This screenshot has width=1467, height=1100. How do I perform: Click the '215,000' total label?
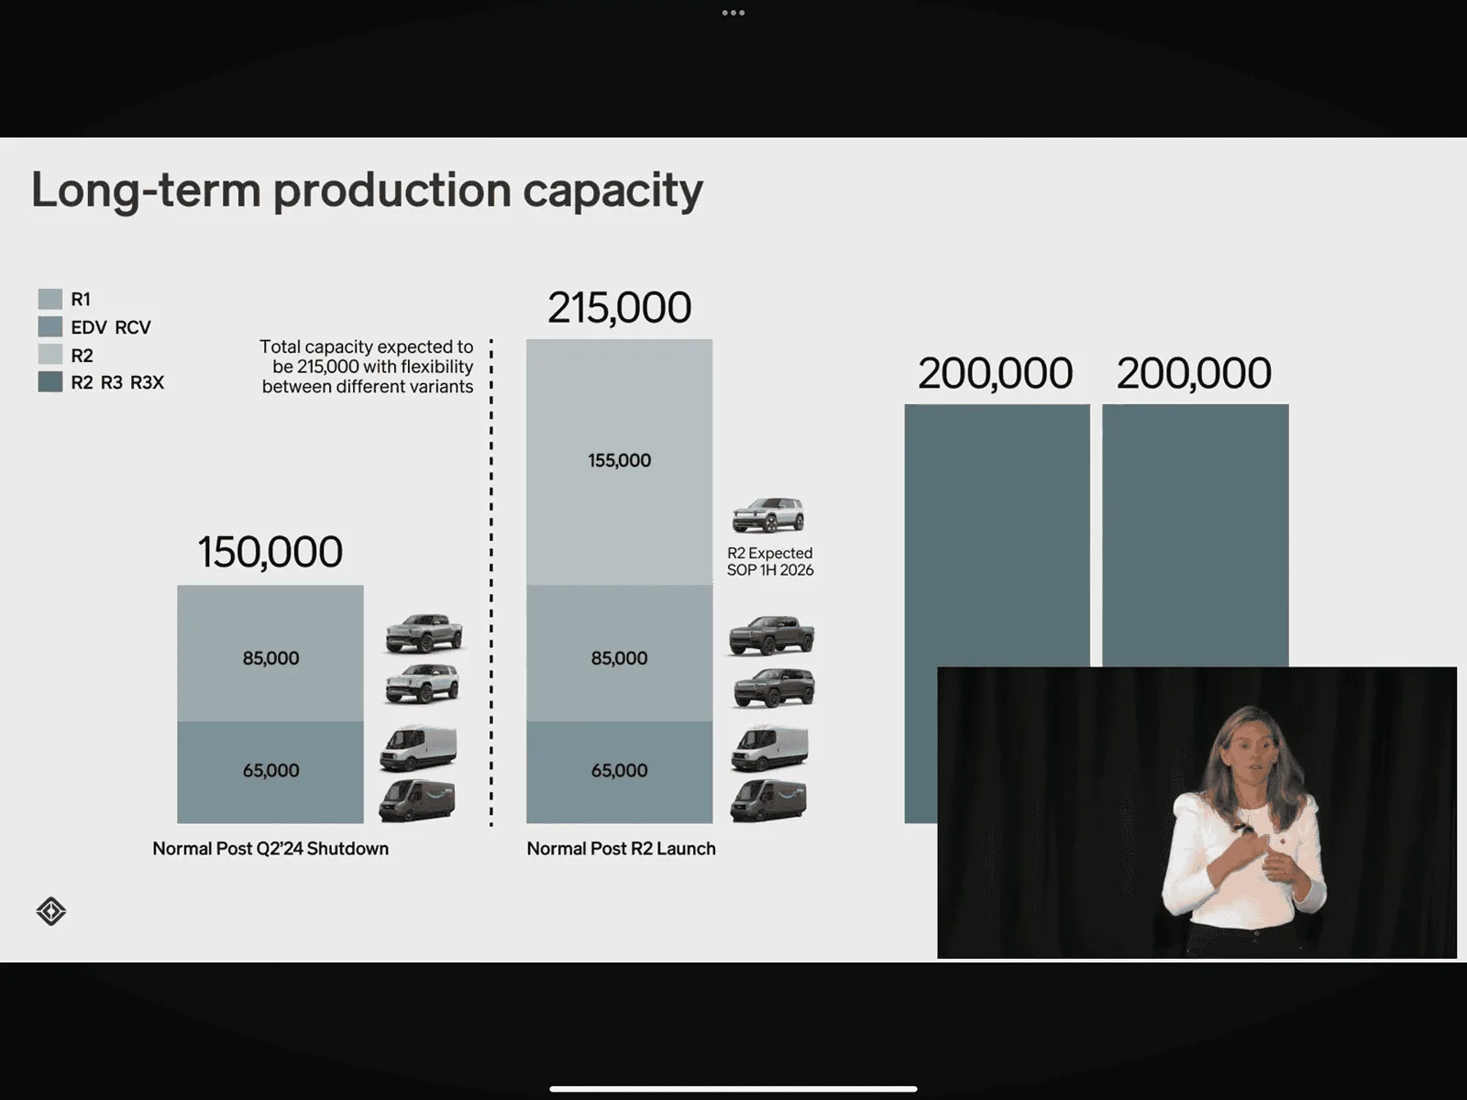tap(620, 307)
